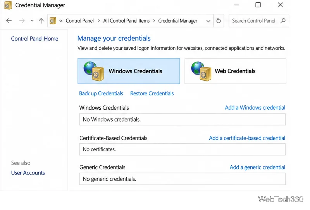Click the 'Certificate-Based Credentials' section heading

point(114,138)
